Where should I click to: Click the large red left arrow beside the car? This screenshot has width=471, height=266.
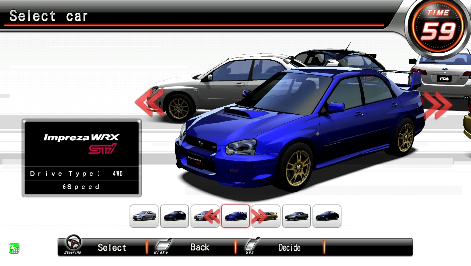149,102
